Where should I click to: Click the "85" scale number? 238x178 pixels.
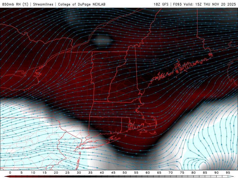[205, 173]
